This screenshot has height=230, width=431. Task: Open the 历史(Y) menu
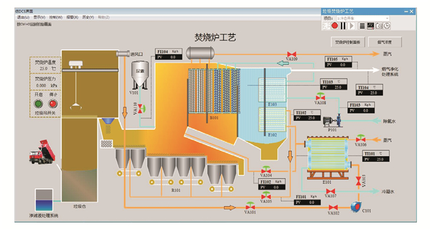point(88,17)
